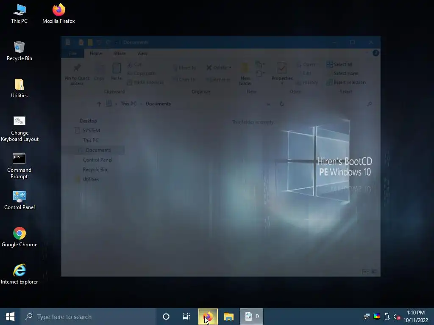Click Pin to Quick access ribbon button
The height and width of the screenshot is (325, 434).
(77, 74)
